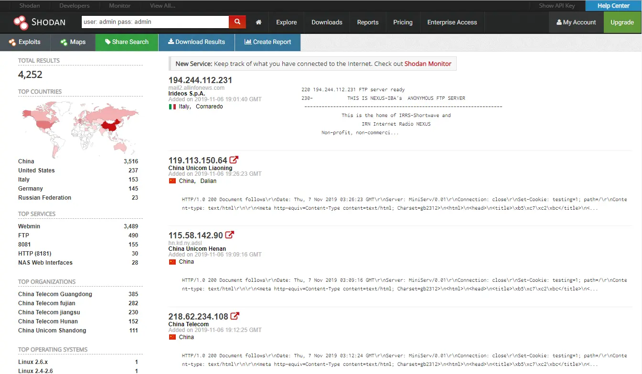Click Help Center button
The height and width of the screenshot is (374, 642).
point(613,6)
